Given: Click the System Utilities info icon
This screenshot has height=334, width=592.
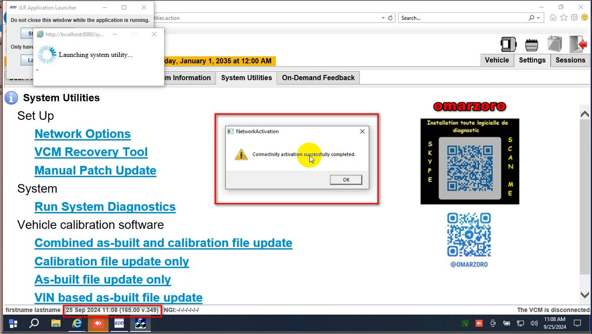Looking at the screenshot, I should [11, 98].
